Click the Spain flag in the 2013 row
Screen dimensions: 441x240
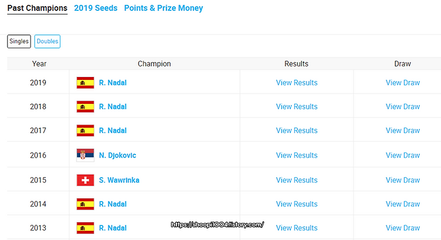[x=85, y=228]
